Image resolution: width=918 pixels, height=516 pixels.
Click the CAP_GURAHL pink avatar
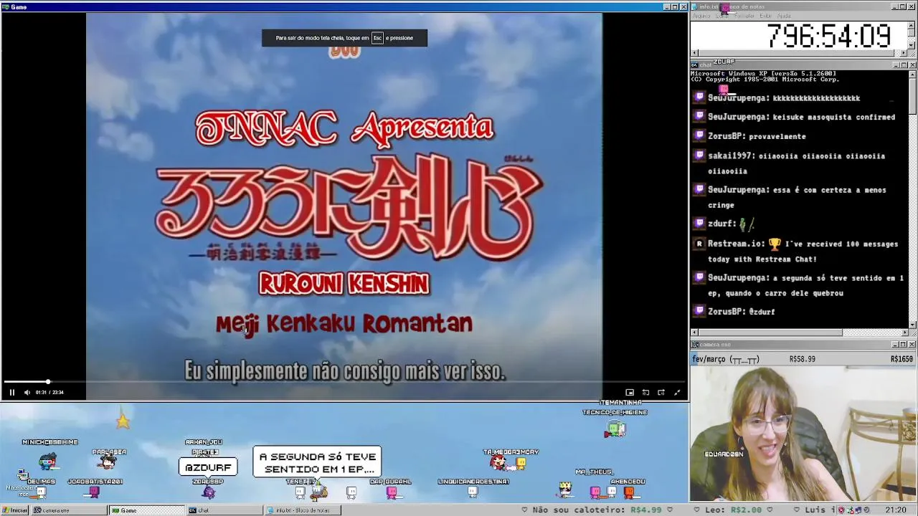pos(392,492)
